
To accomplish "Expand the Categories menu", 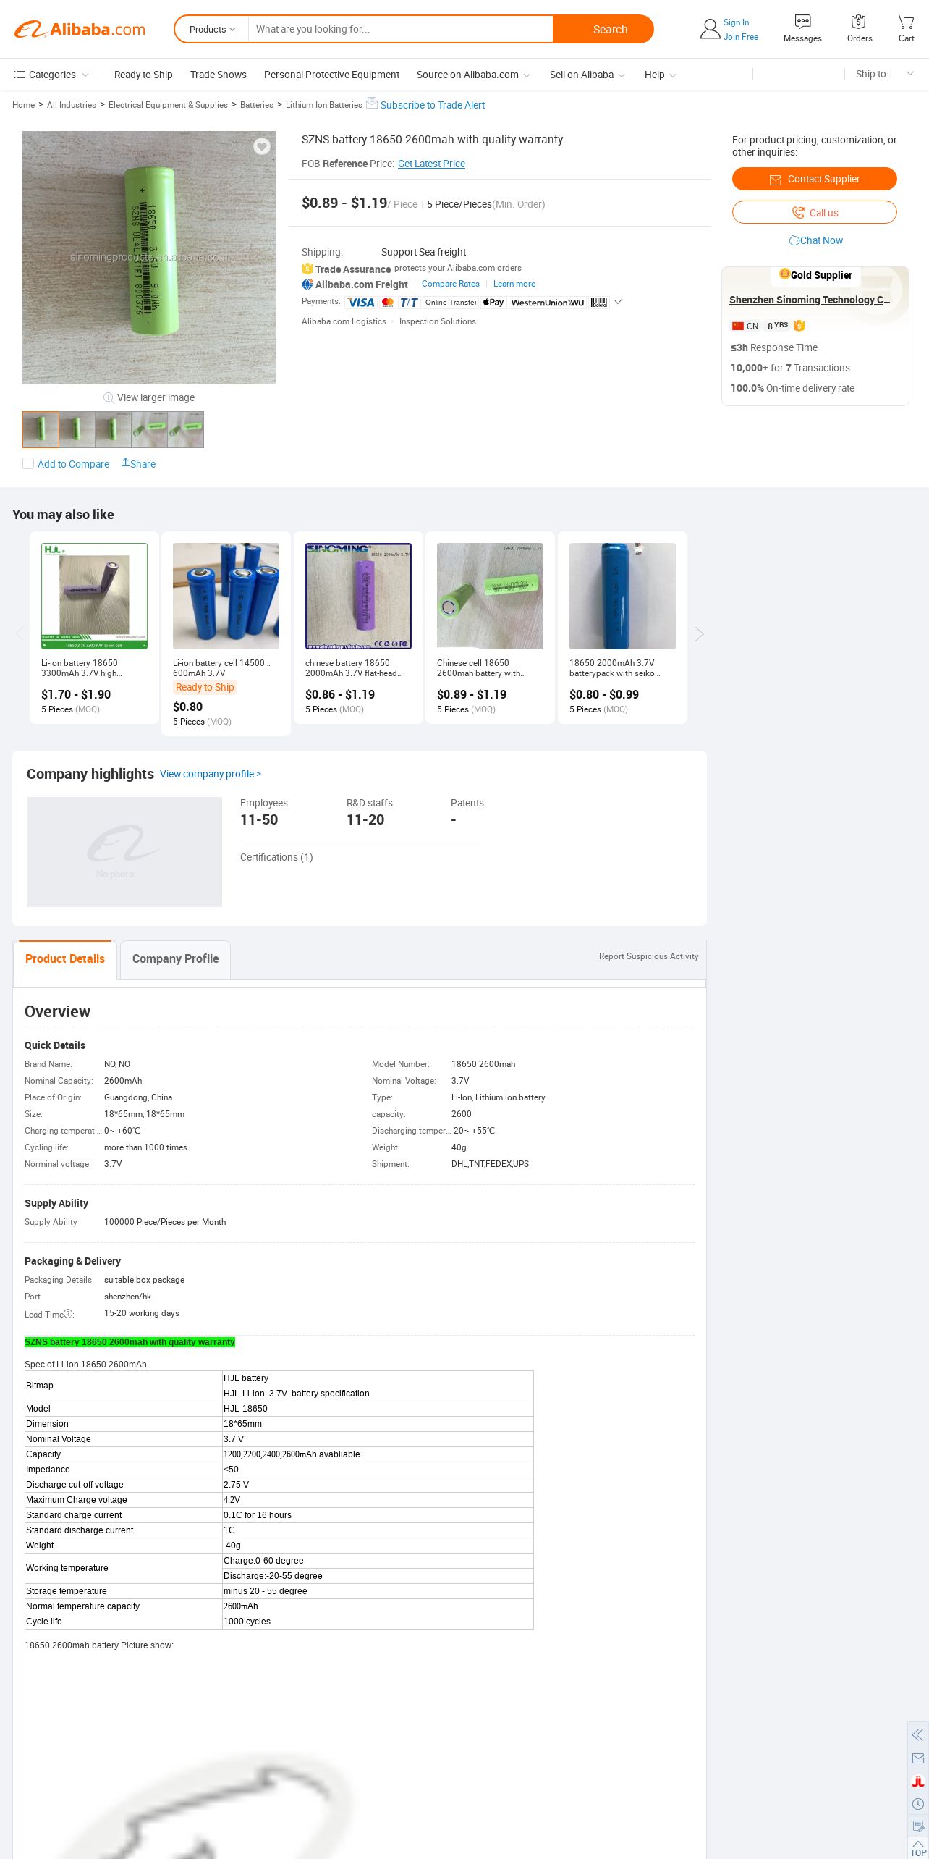I will [51, 75].
